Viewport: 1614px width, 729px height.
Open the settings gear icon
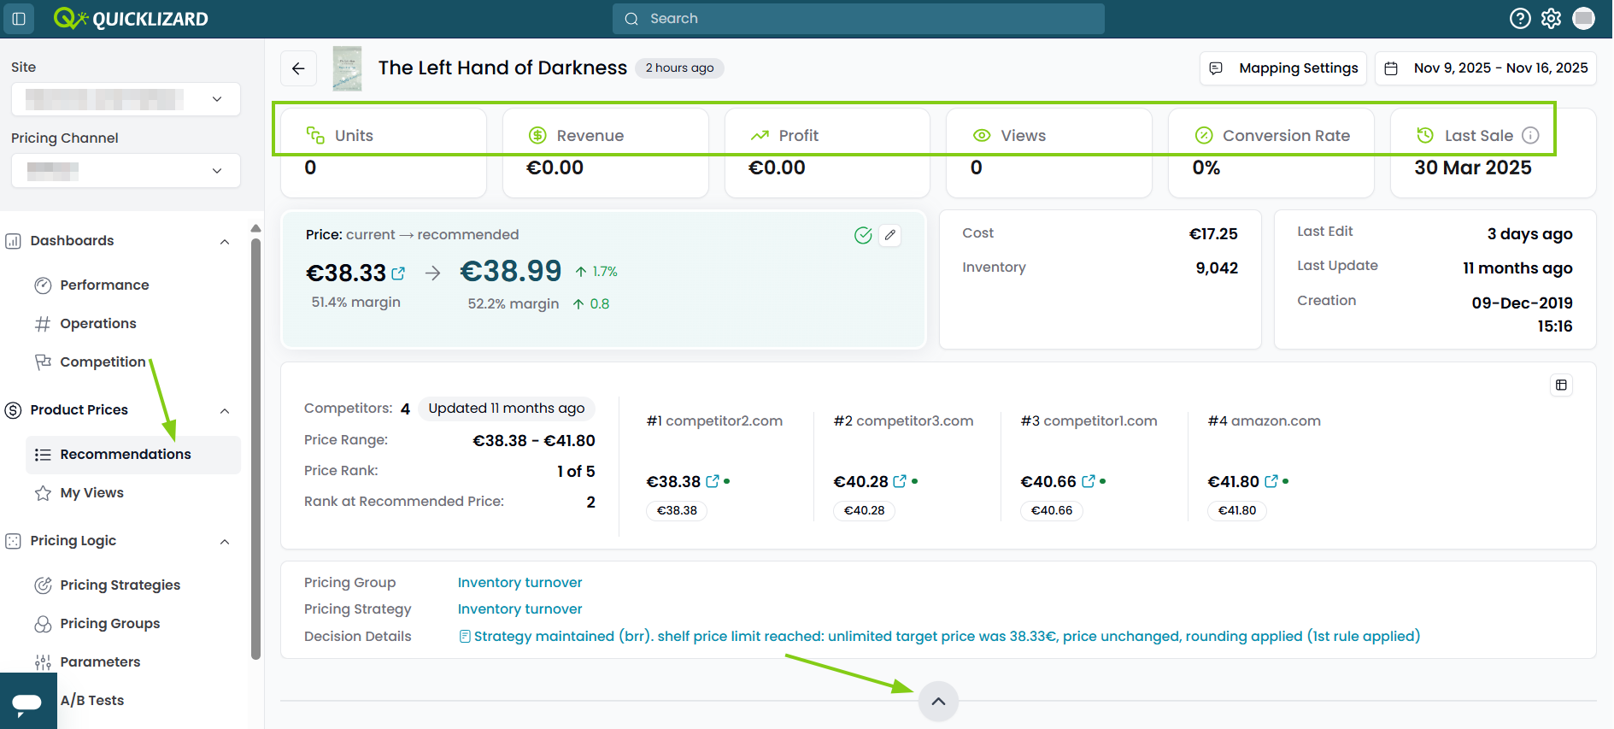[x=1552, y=19]
